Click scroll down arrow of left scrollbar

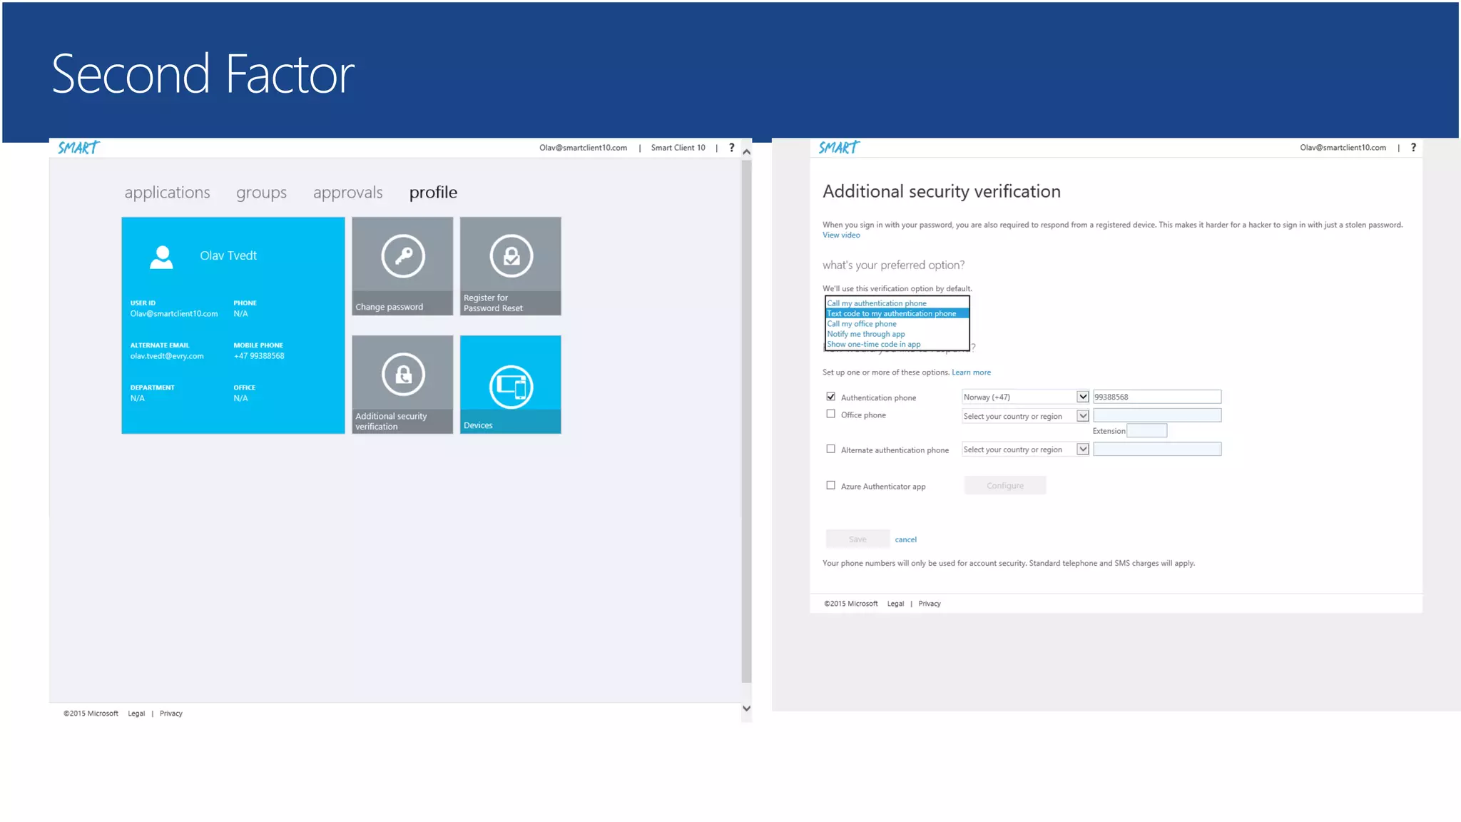point(746,709)
